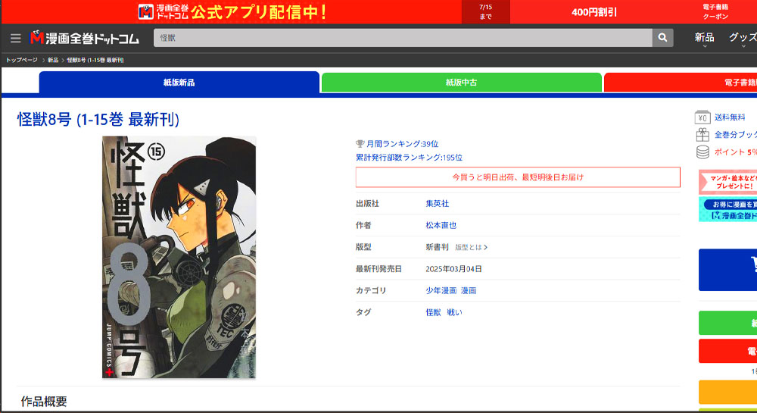Click the 400円割引 coupon banner

click(x=593, y=12)
